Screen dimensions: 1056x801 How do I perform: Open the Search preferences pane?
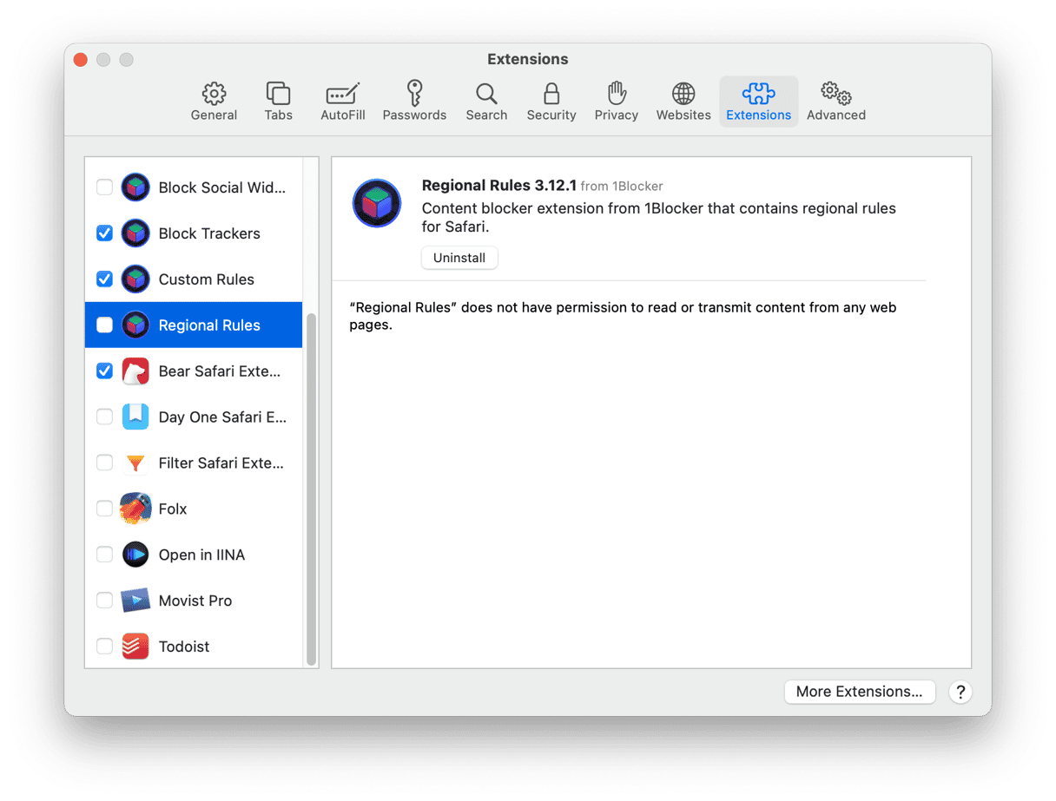tap(486, 102)
